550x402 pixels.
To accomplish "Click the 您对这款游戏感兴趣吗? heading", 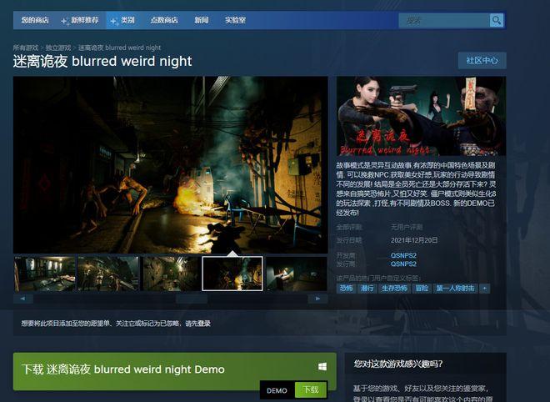I will click(398, 364).
